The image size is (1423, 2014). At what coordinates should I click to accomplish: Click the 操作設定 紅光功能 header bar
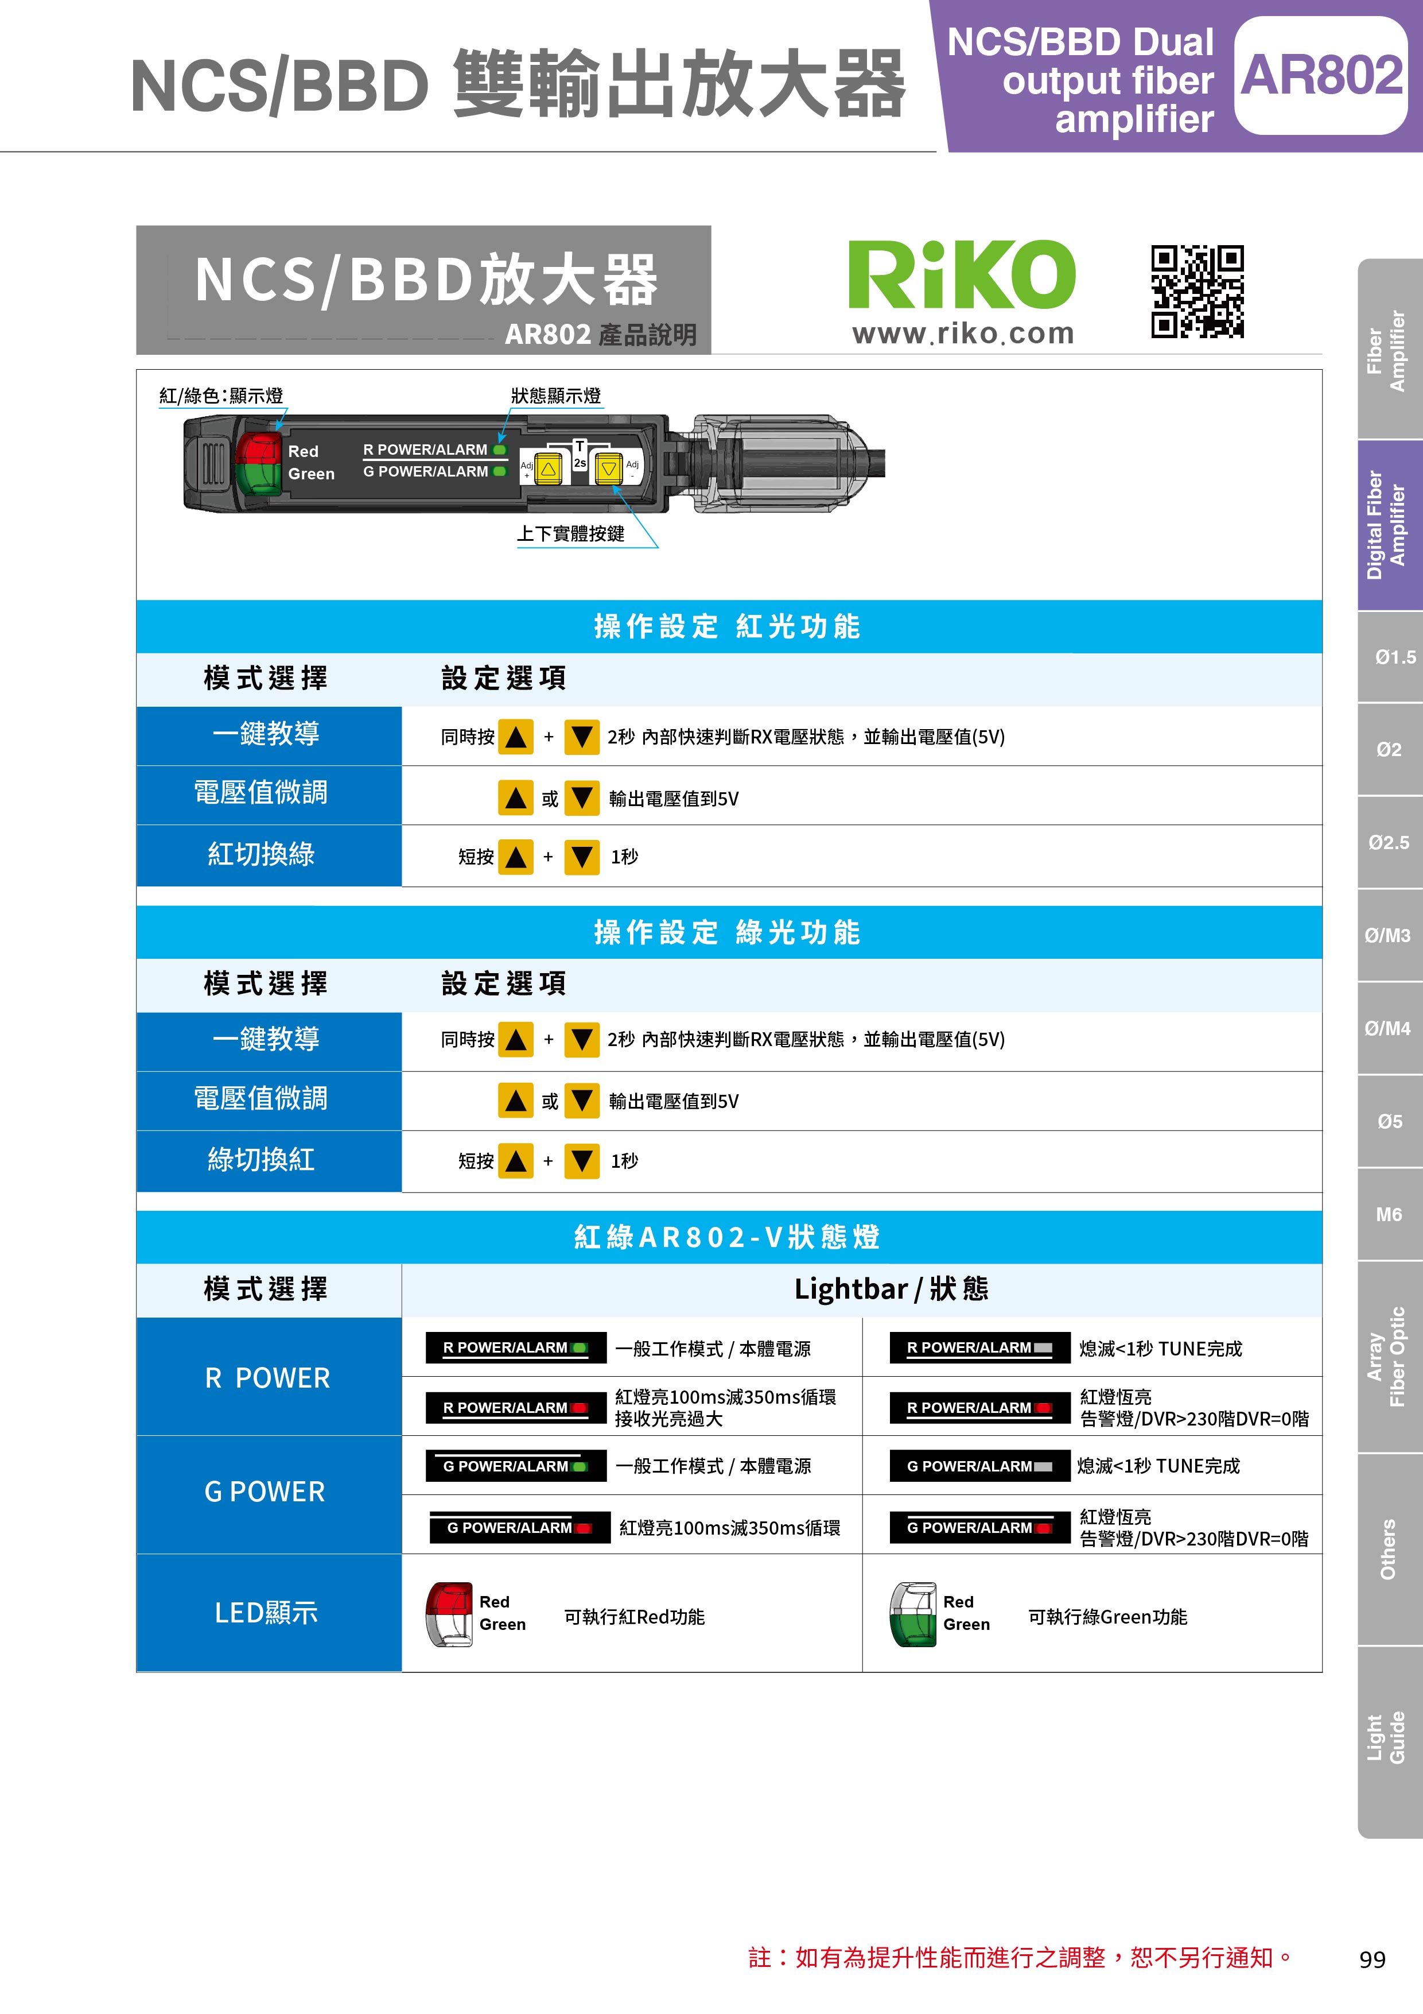point(728,626)
